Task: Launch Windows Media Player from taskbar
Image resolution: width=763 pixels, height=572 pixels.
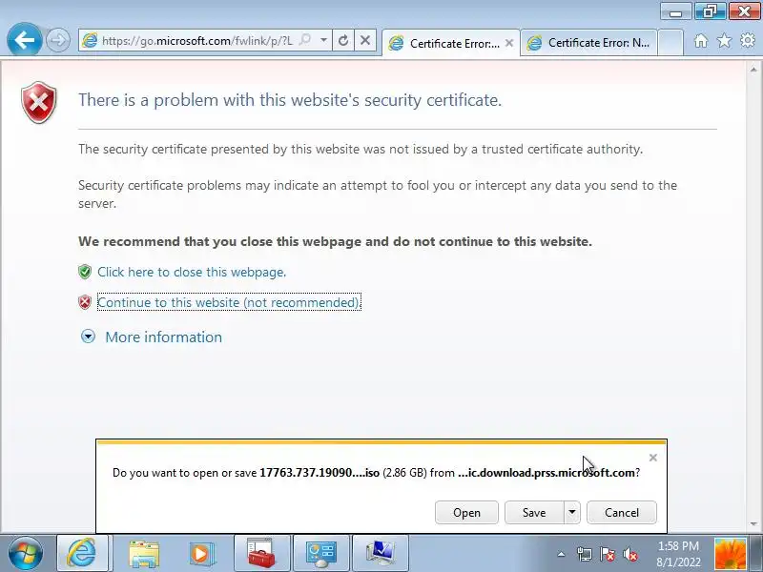Action: [201, 554]
